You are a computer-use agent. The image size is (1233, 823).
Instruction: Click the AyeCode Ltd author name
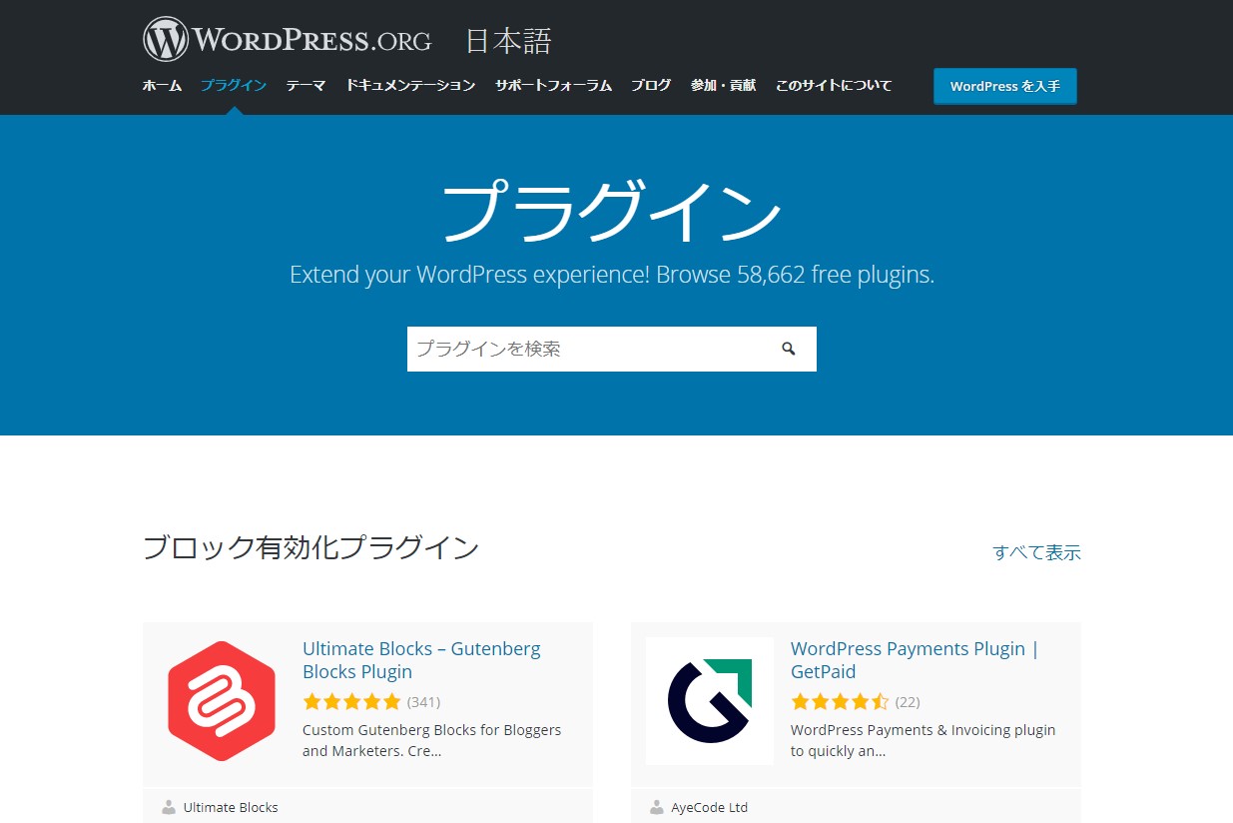click(x=710, y=807)
